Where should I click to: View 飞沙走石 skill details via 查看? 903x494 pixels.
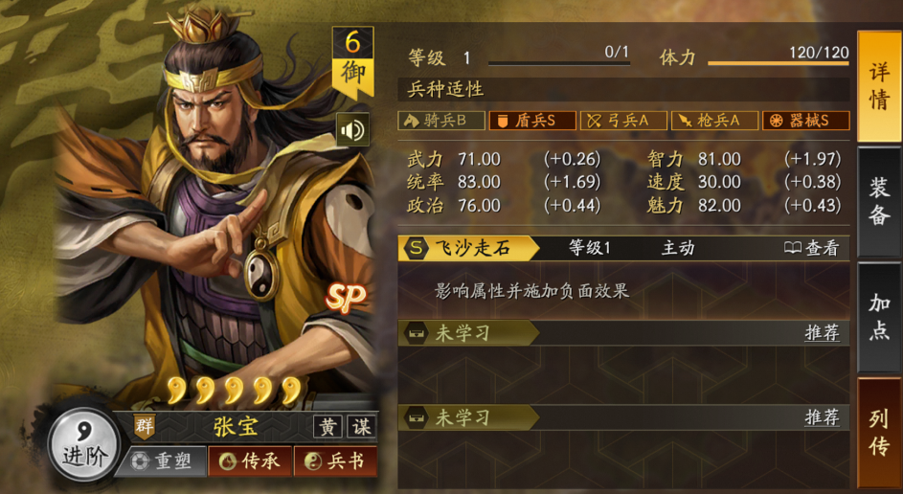tap(811, 248)
